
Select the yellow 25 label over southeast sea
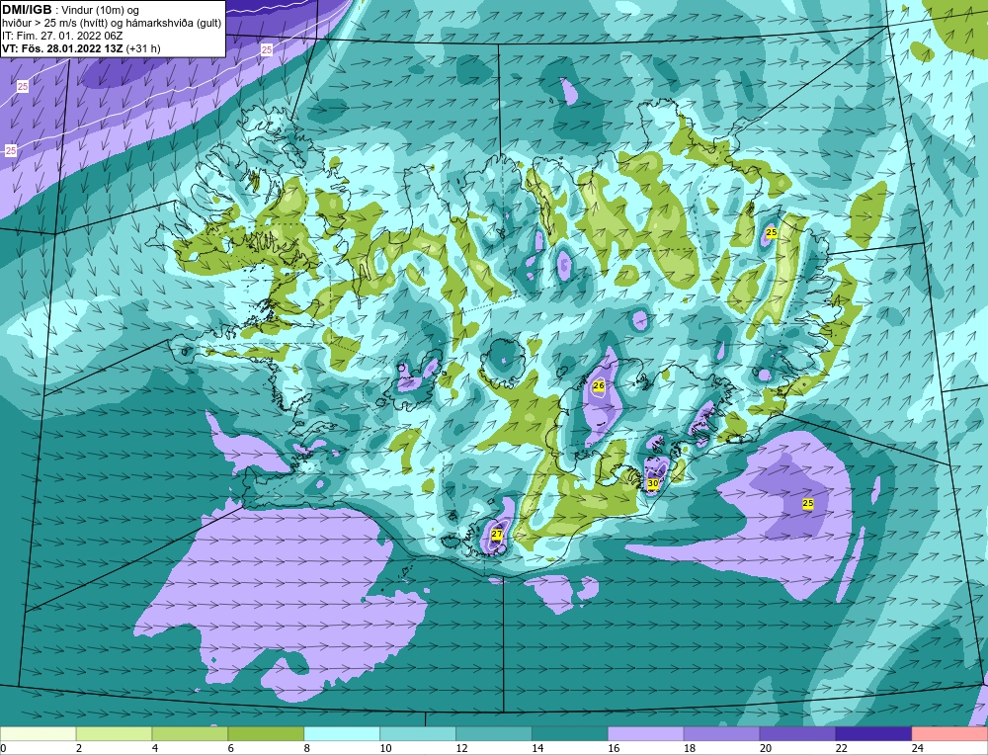[808, 503]
